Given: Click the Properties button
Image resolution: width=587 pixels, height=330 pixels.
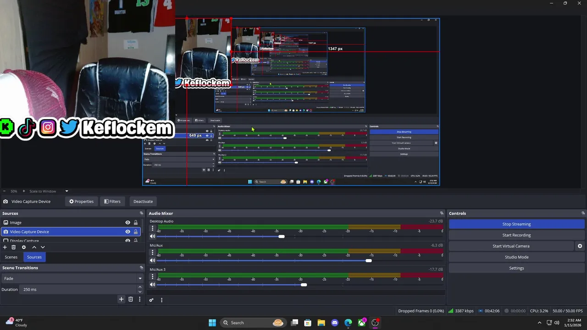Looking at the screenshot, I should click(81, 201).
